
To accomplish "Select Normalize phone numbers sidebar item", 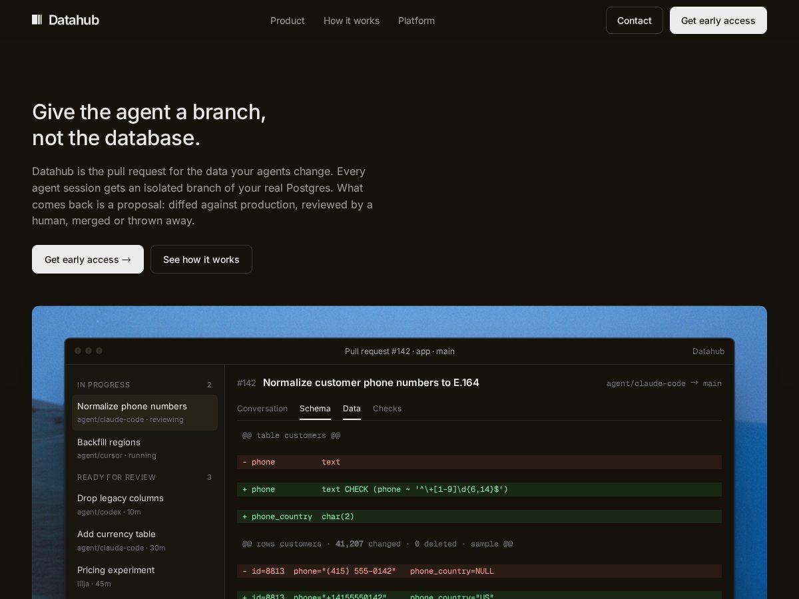I will pos(144,413).
